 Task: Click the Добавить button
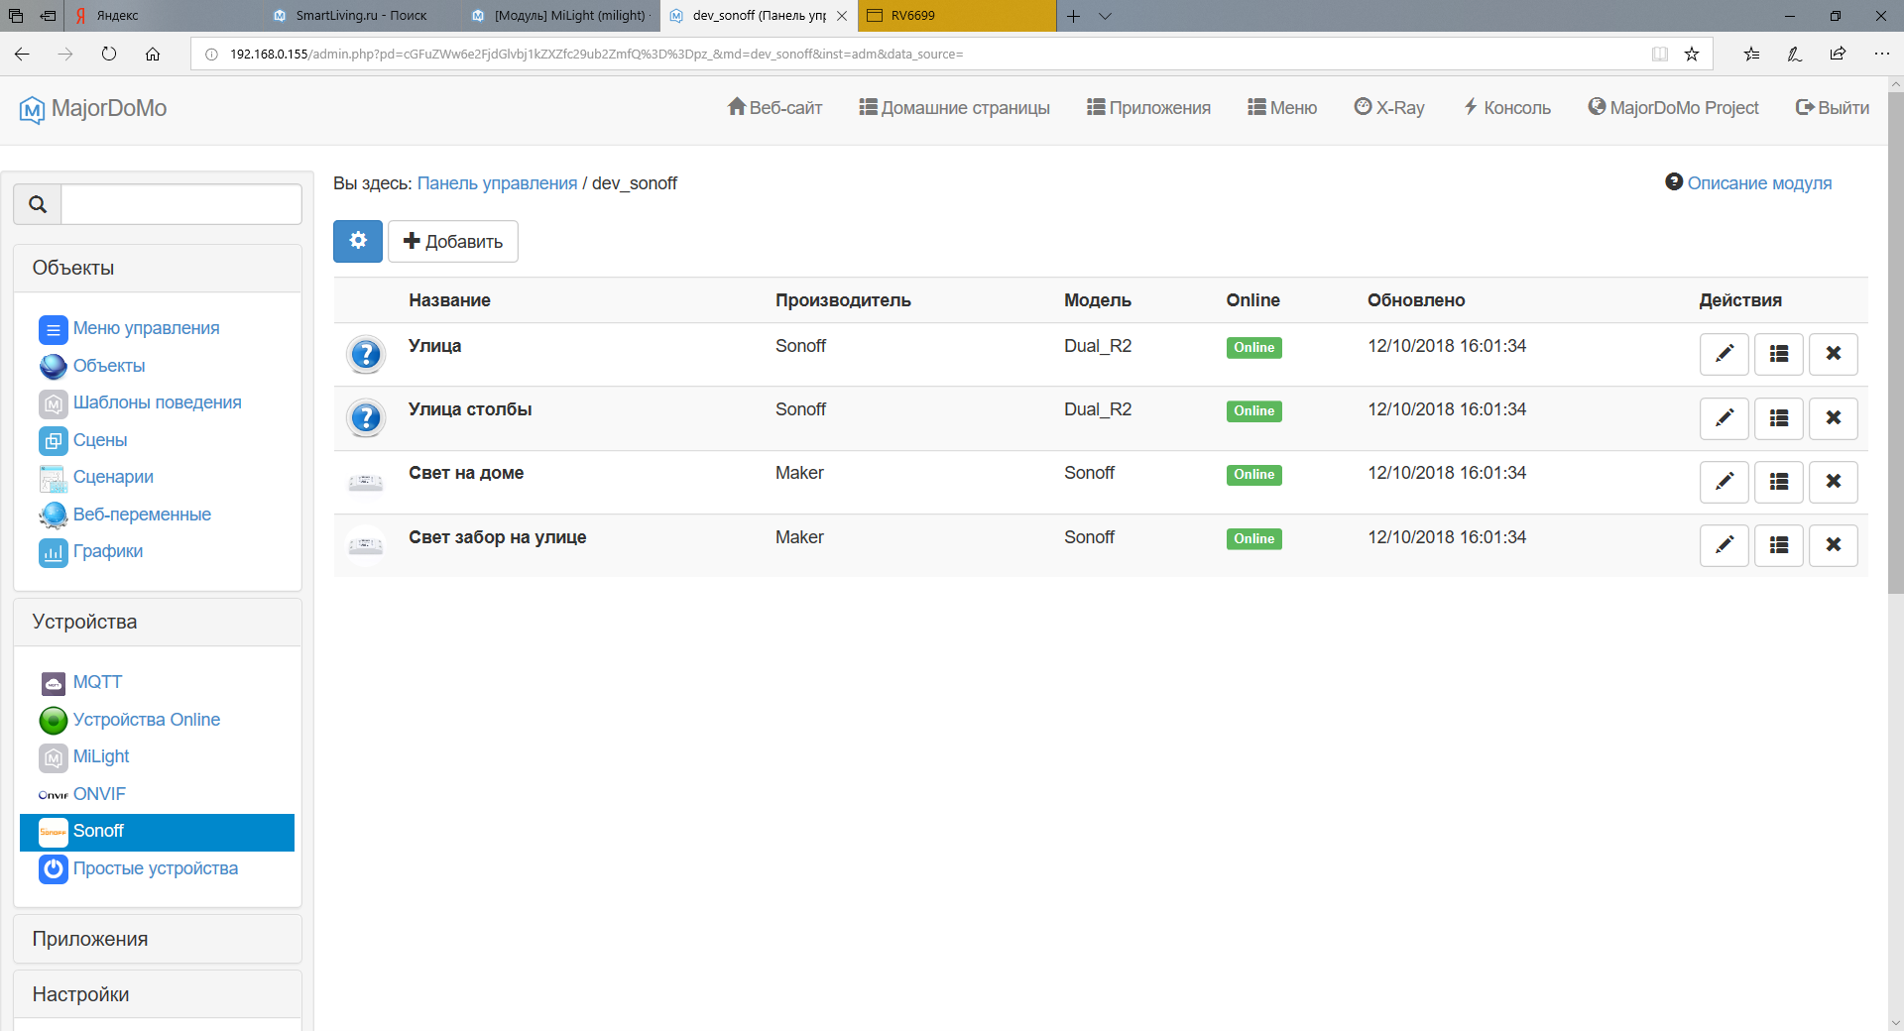[453, 242]
